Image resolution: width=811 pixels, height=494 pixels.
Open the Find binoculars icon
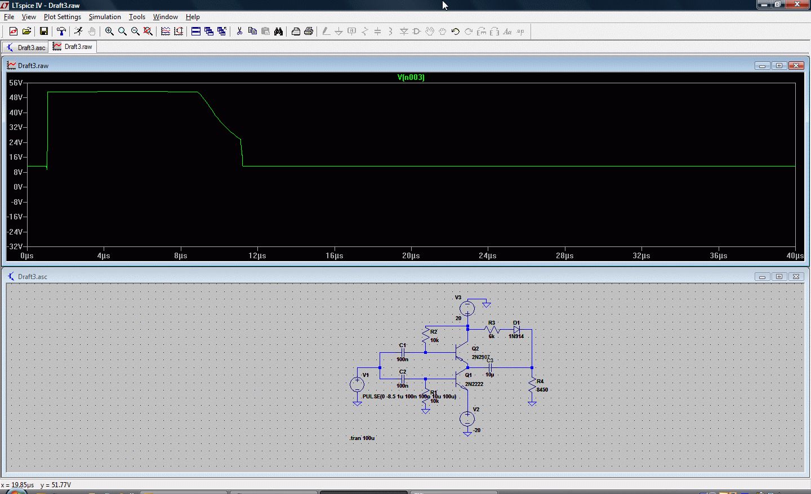point(278,32)
